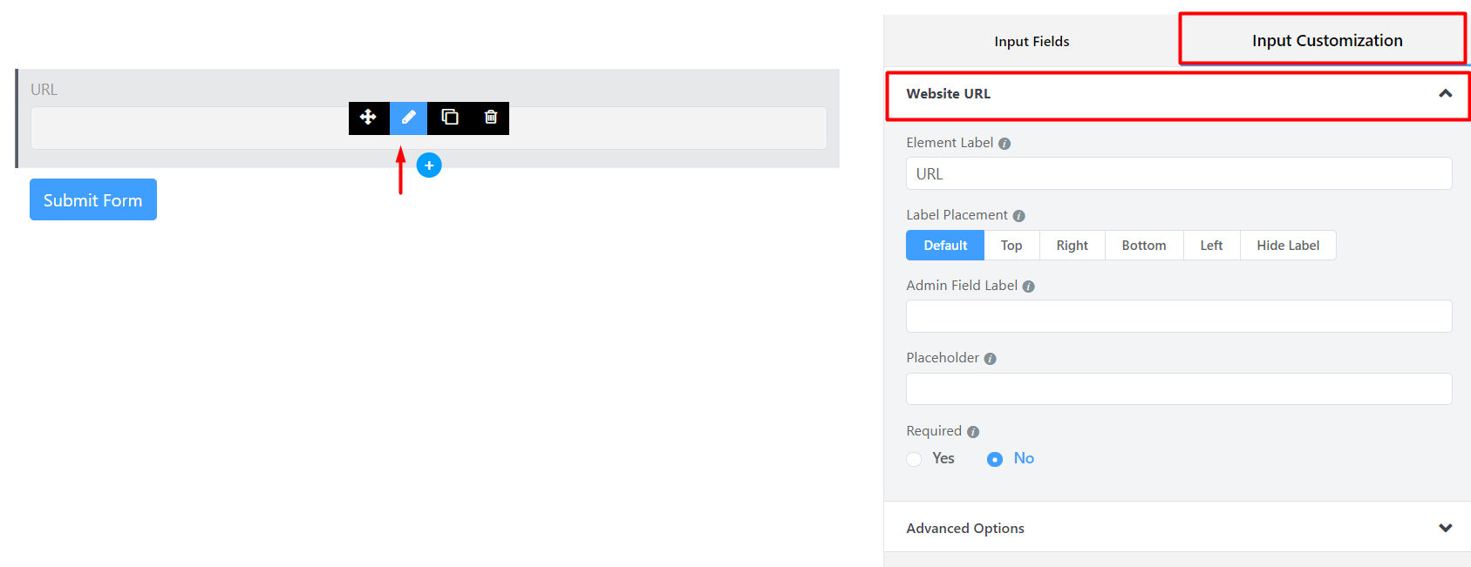Expand the Advanced Options section

(x=1445, y=528)
